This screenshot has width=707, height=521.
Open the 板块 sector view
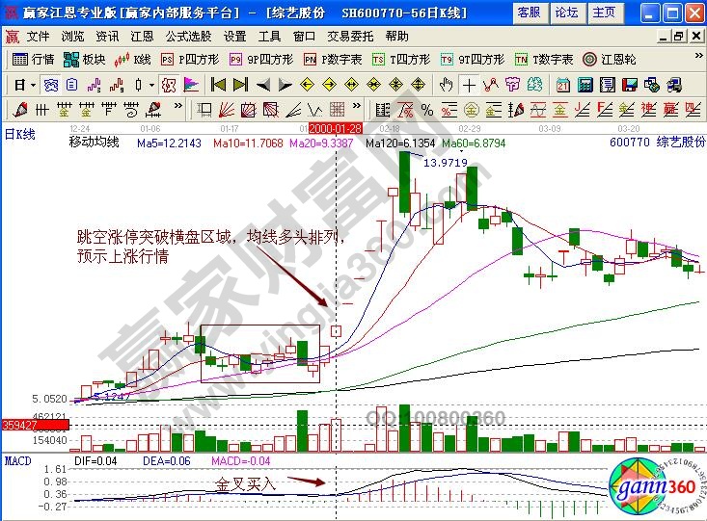click(x=85, y=59)
